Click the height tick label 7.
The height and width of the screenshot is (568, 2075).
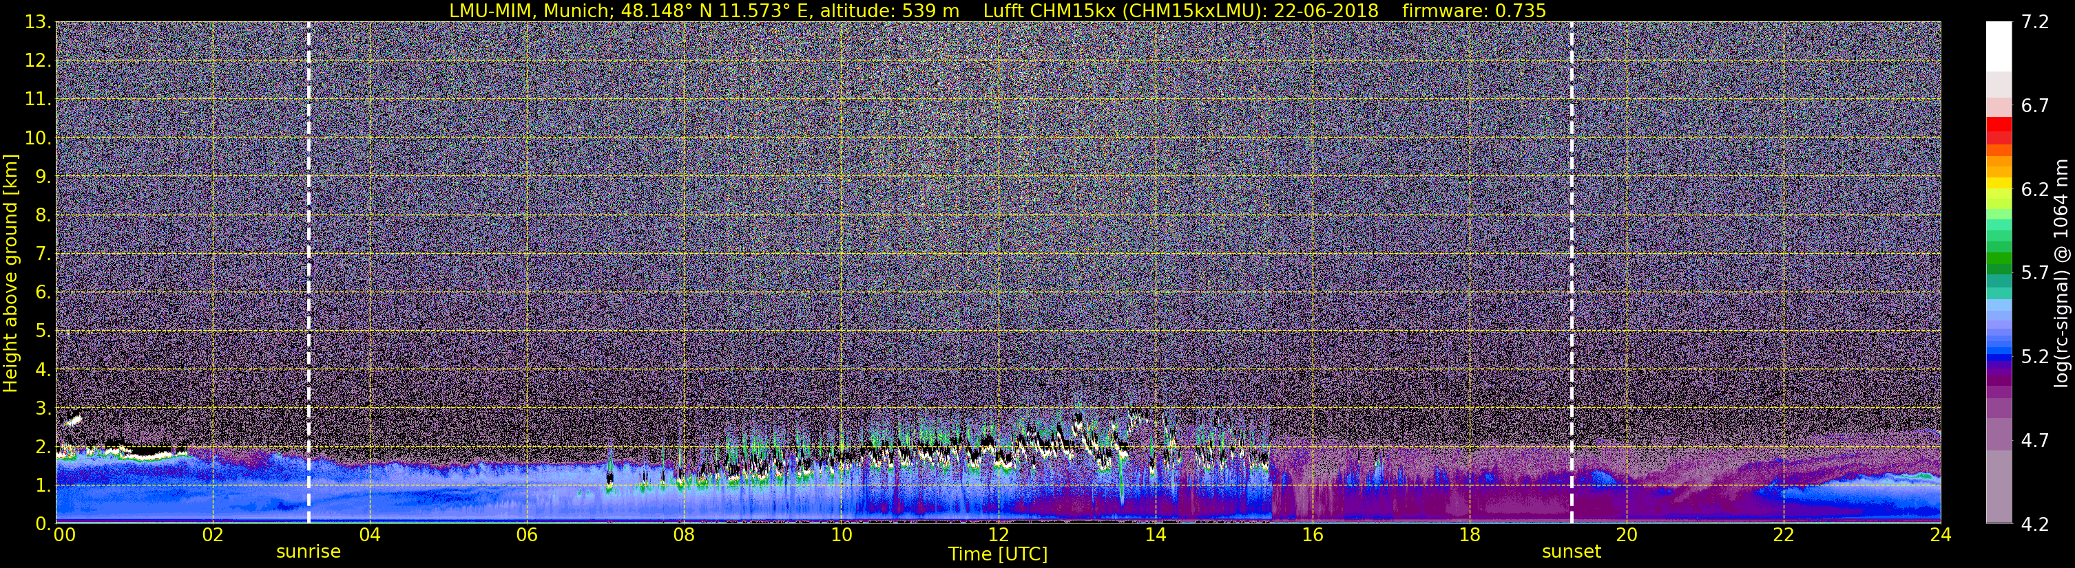43,254
